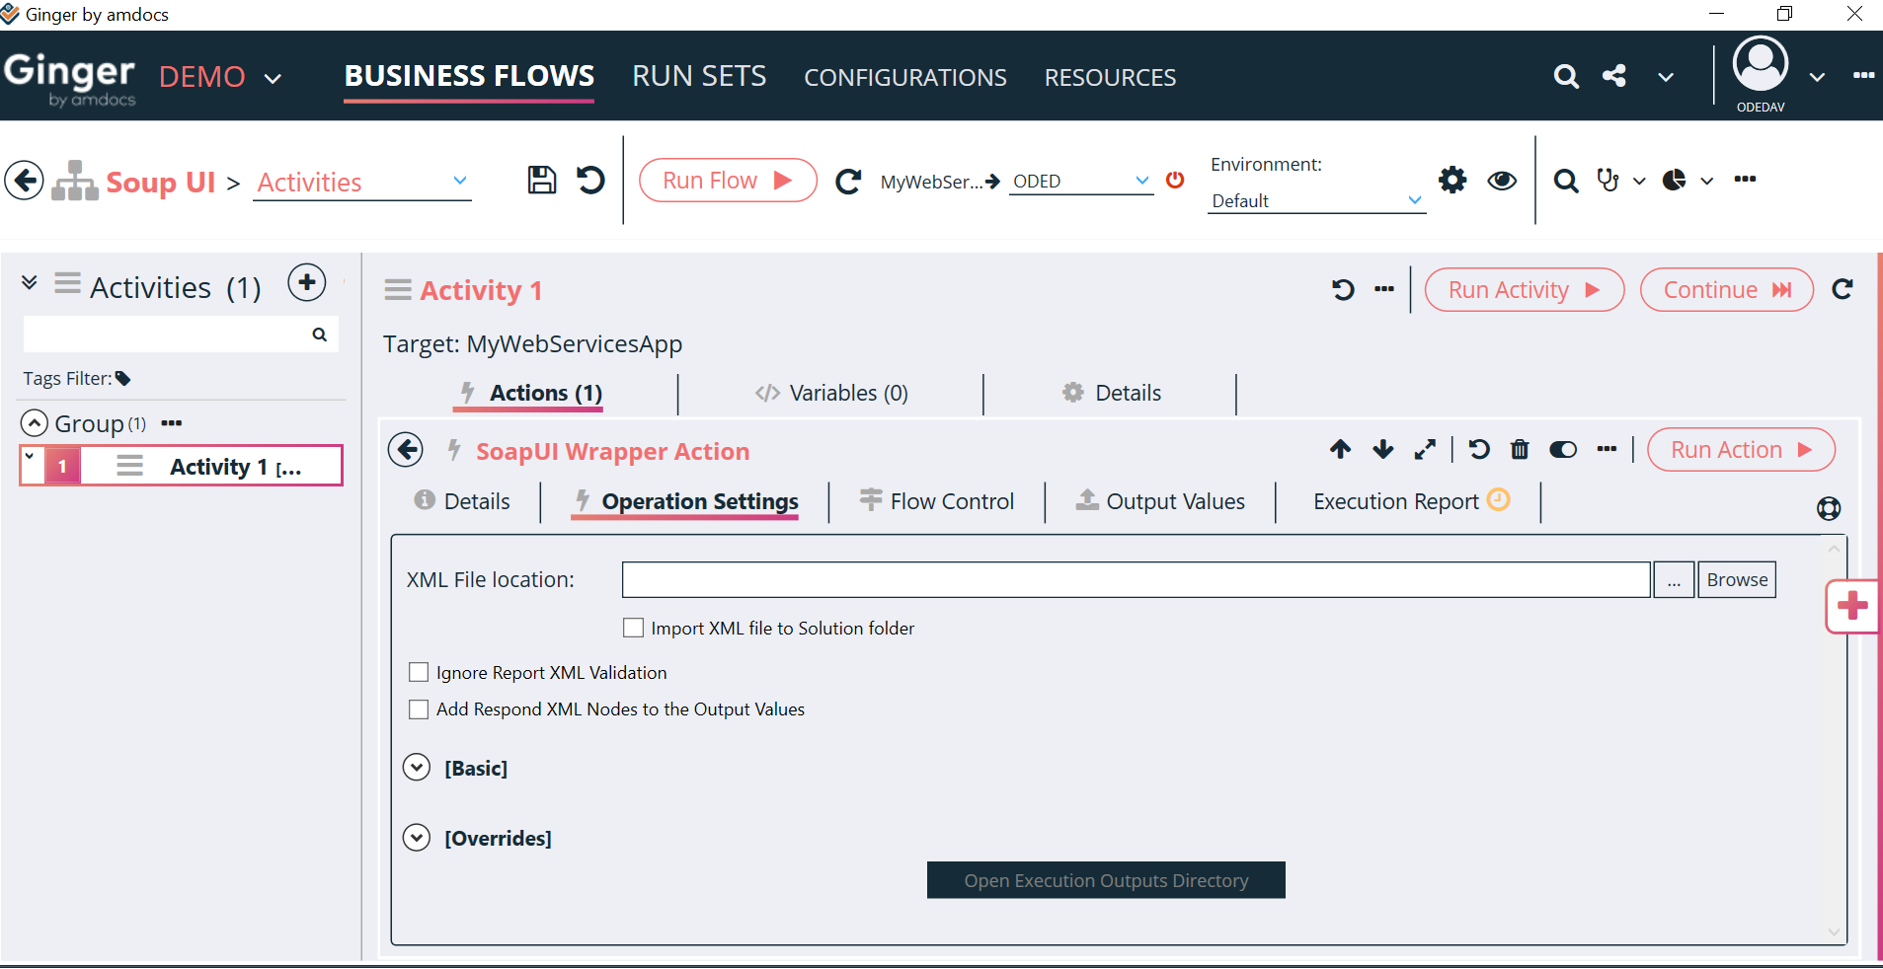Save the business flow with the floppy disk icon
This screenshot has height=969, width=1883.
click(x=541, y=180)
